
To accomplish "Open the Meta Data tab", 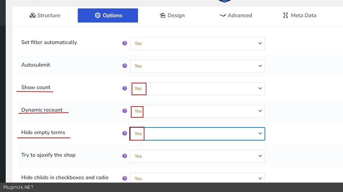I will click(300, 15).
